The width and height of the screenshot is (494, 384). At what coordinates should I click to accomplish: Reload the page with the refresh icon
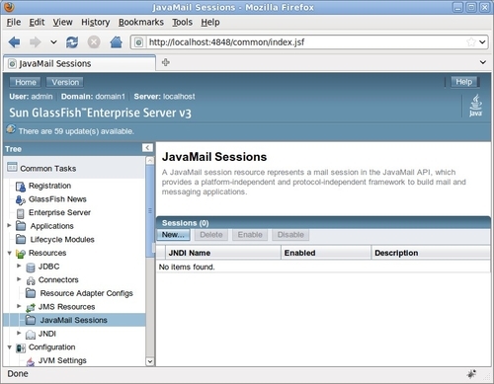[x=72, y=42]
